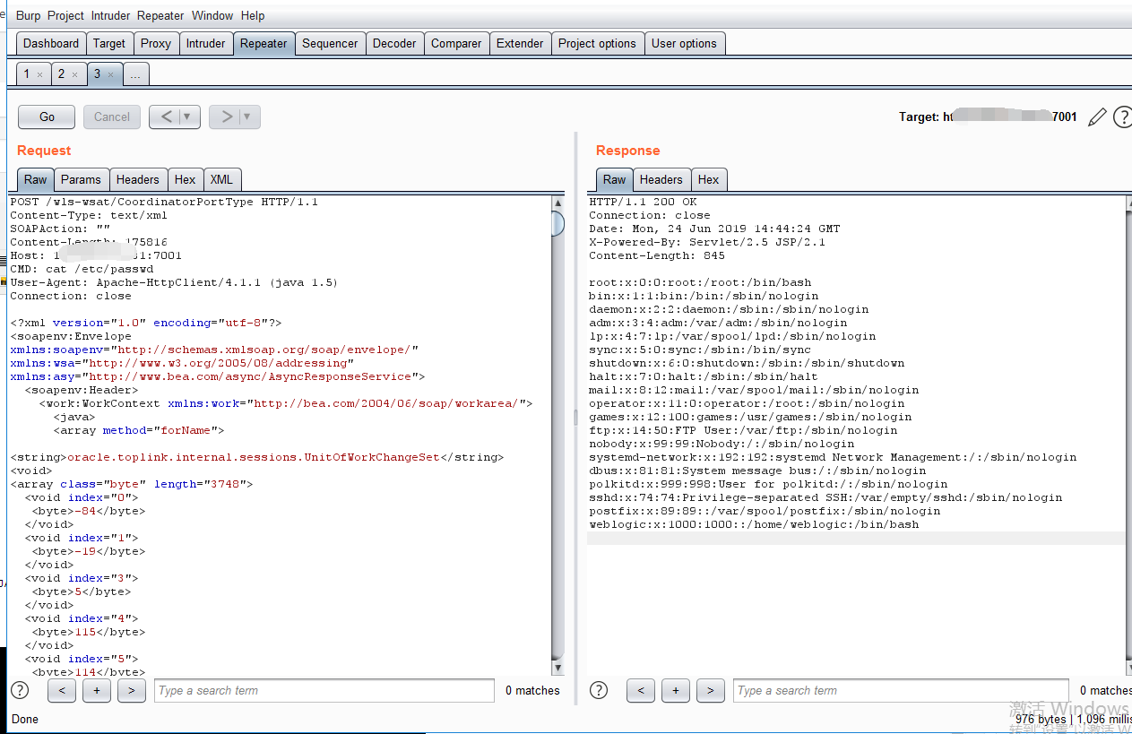Switch to the Dashboard tab
Screen dimensions: 1132x734
51,43
